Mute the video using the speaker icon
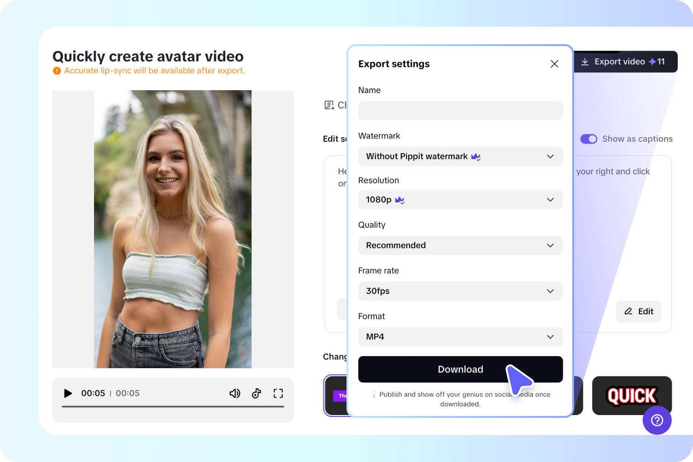693x462 pixels. pyautogui.click(x=235, y=393)
